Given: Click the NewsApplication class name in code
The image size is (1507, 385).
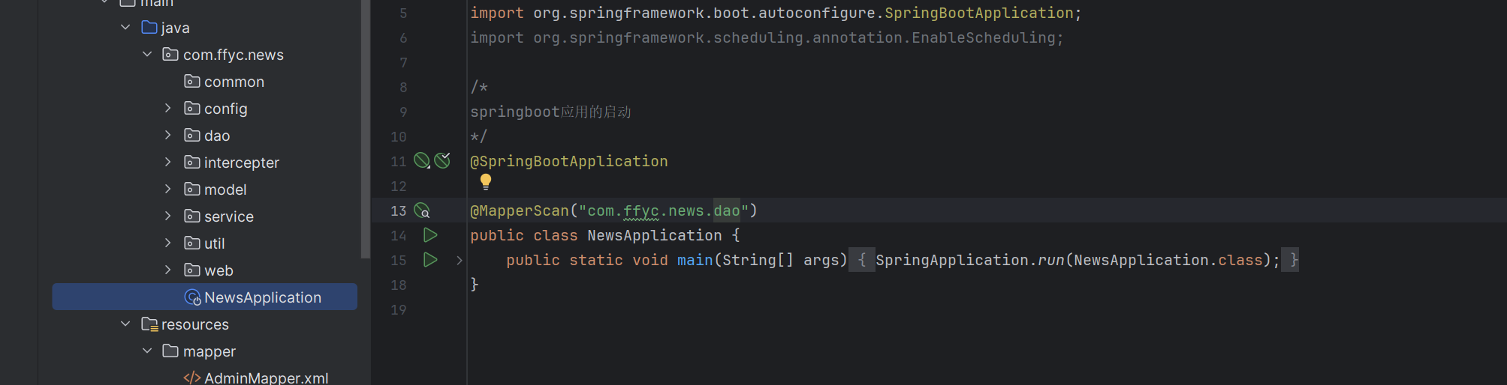Looking at the screenshot, I should pyautogui.click(x=654, y=235).
